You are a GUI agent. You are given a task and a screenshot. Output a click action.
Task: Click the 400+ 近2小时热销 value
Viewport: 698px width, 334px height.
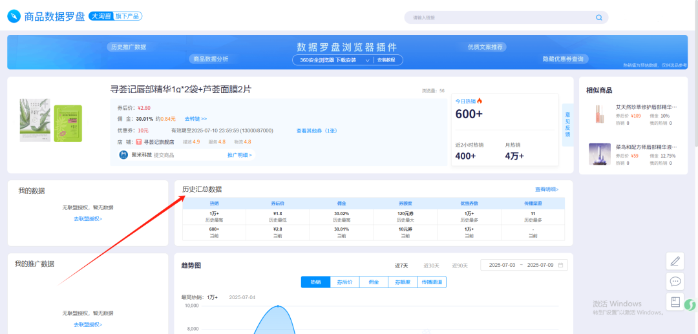tap(465, 156)
